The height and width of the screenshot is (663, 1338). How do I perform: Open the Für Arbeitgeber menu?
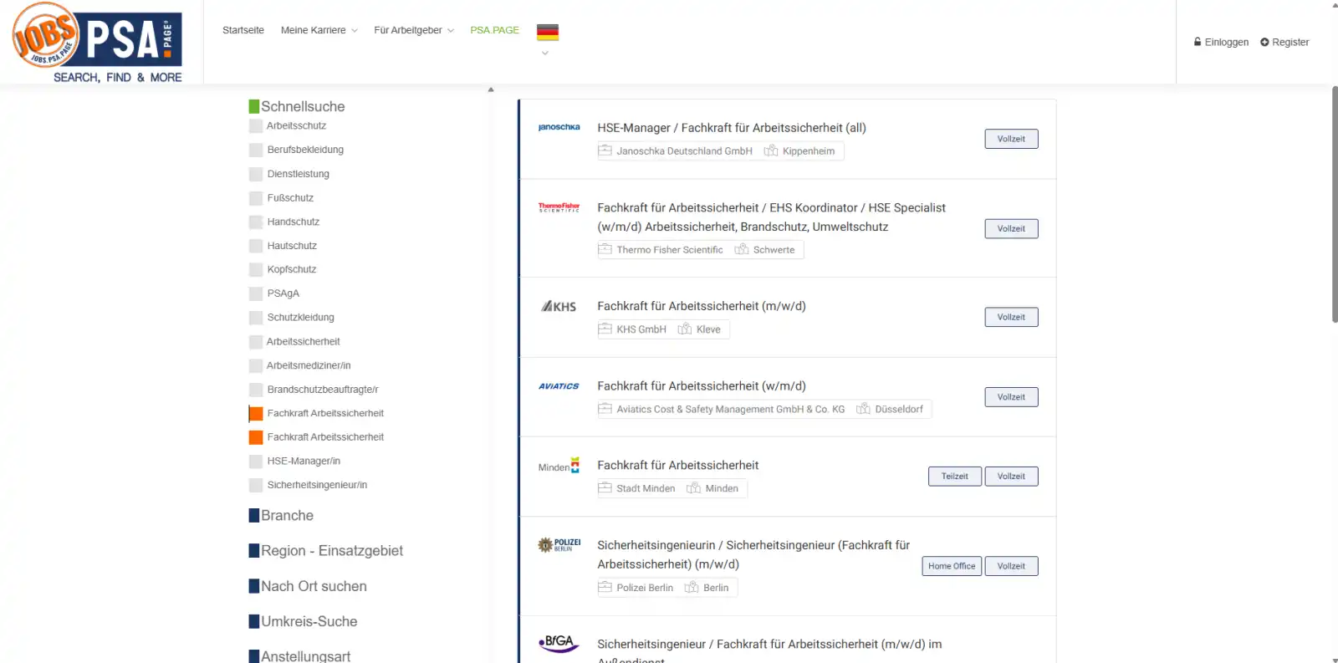point(413,30)
